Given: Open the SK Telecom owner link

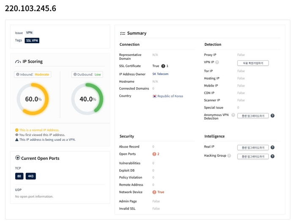Looking at the screenshot, I should pyautogui.click(x=160, y=74).
